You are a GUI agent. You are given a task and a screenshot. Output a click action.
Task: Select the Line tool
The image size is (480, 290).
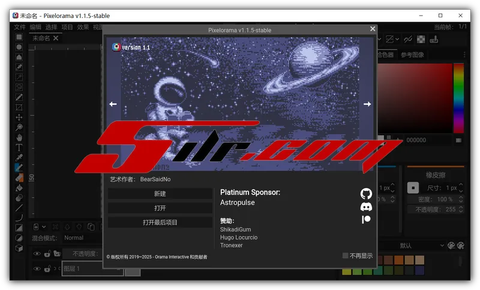pyautogui.click(x=19, y=208)
